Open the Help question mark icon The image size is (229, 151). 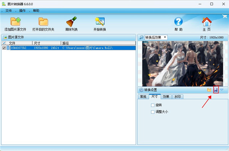pos(178,22)
